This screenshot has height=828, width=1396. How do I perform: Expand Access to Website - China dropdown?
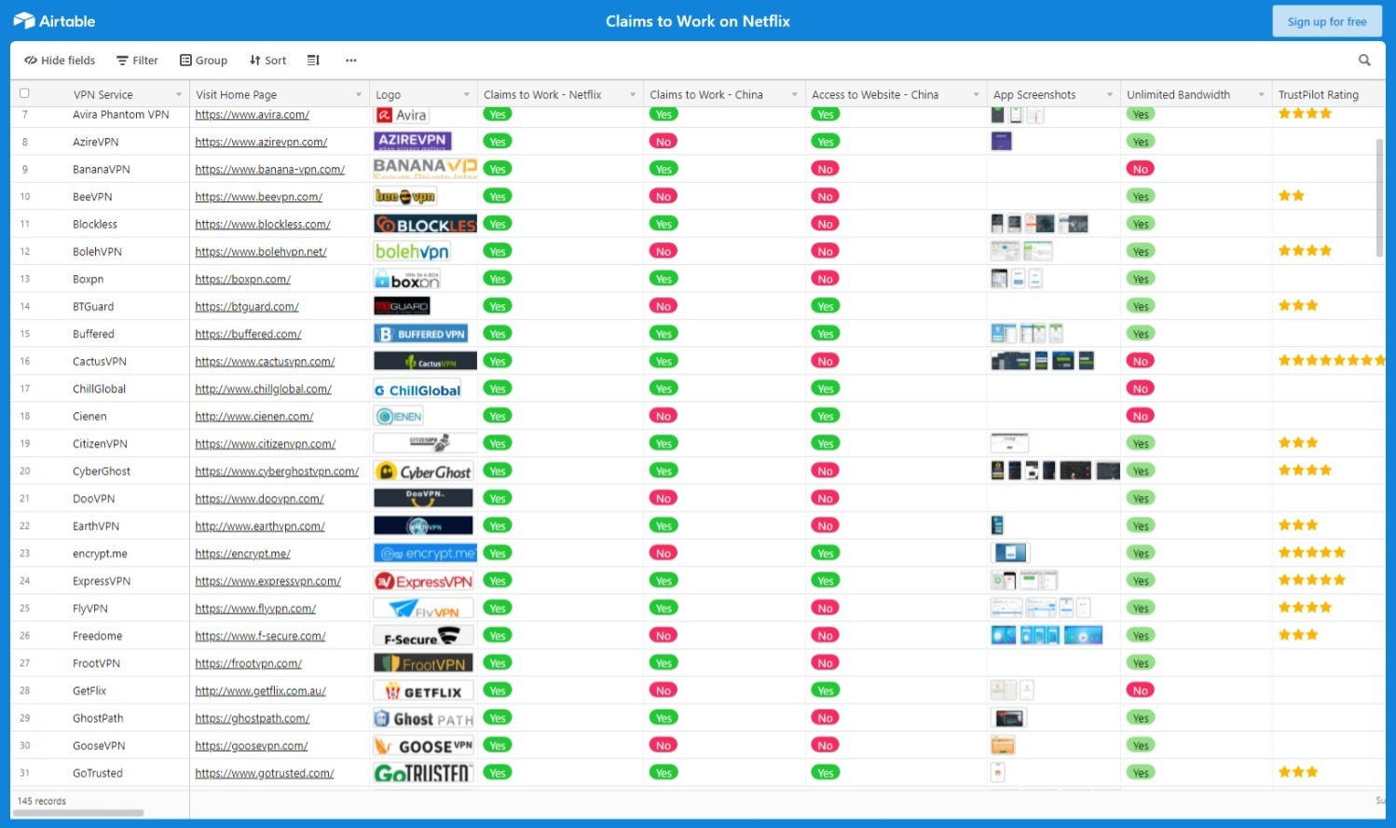pos(977,95)
